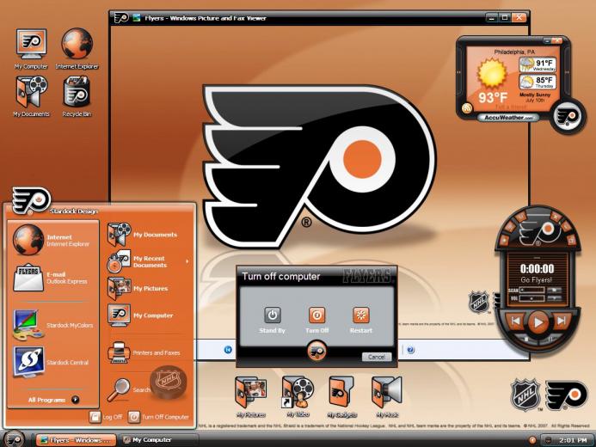The height and width of the screenshot is (447, 596).
Task: Click previous image icon in viewer toolbar
Action: (x=228, y=349)
